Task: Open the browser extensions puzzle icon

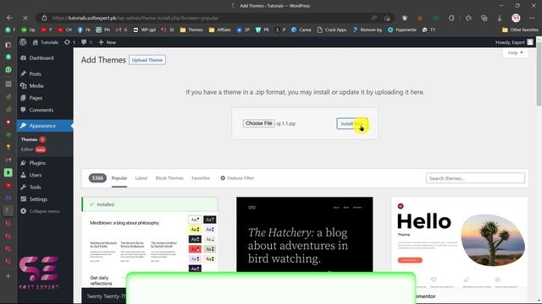Action: [x=451, y=18]
